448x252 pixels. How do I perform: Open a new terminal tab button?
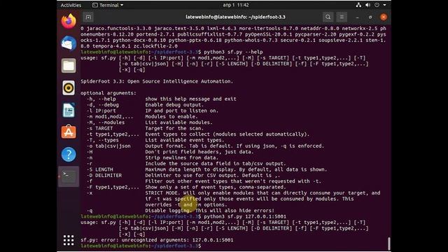click(x=88, y=17)
